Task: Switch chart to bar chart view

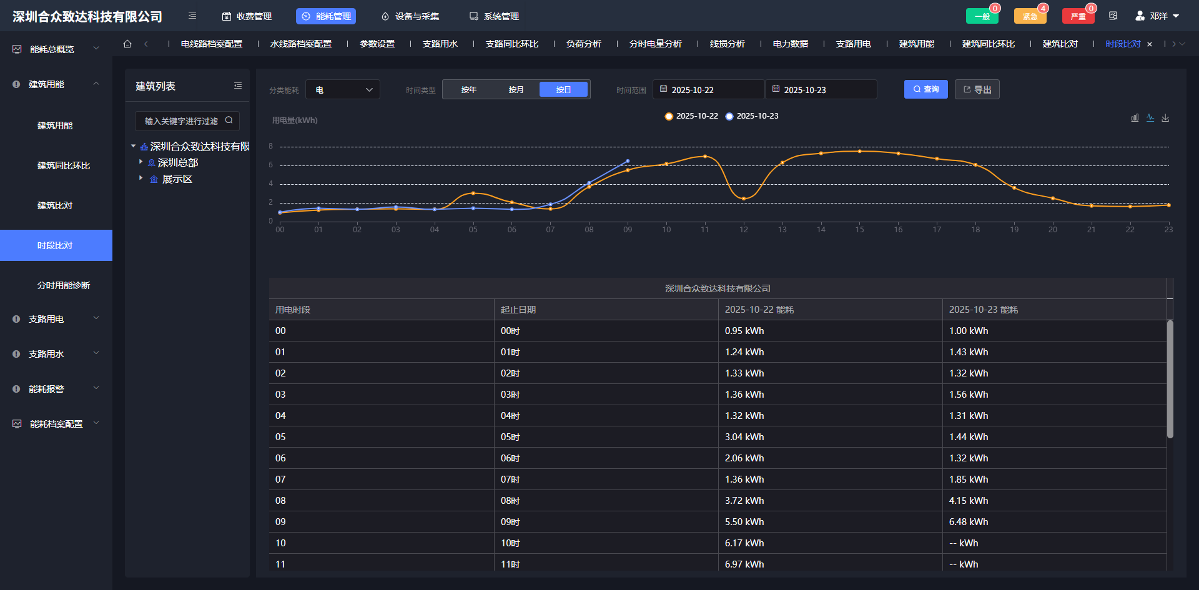Action: (x=1135, y=118)
